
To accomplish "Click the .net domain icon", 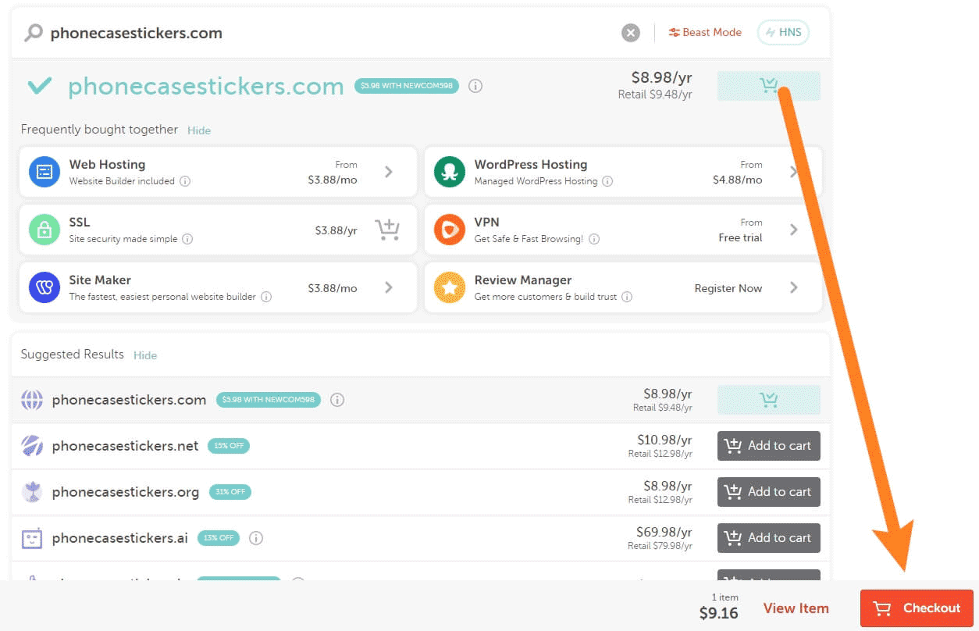I will pos(32,446).
